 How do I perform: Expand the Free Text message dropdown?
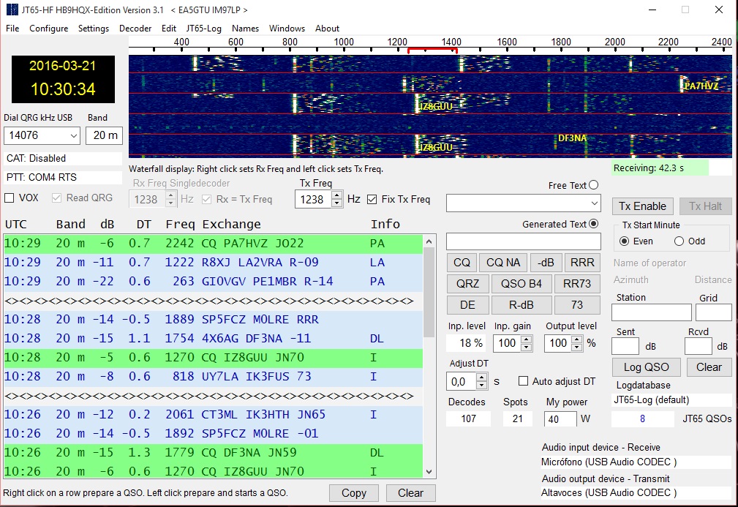593,203
